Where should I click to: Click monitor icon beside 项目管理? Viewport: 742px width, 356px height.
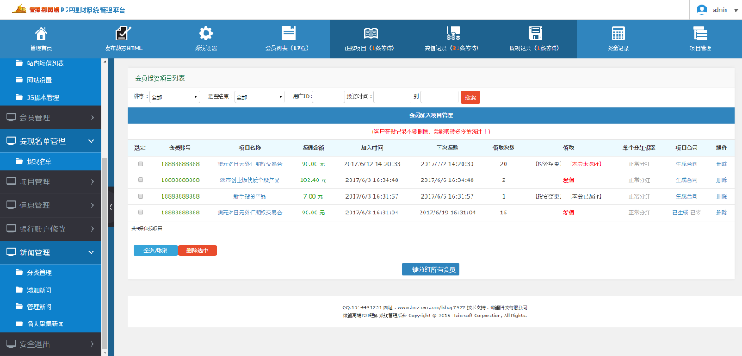coord(11,181)
